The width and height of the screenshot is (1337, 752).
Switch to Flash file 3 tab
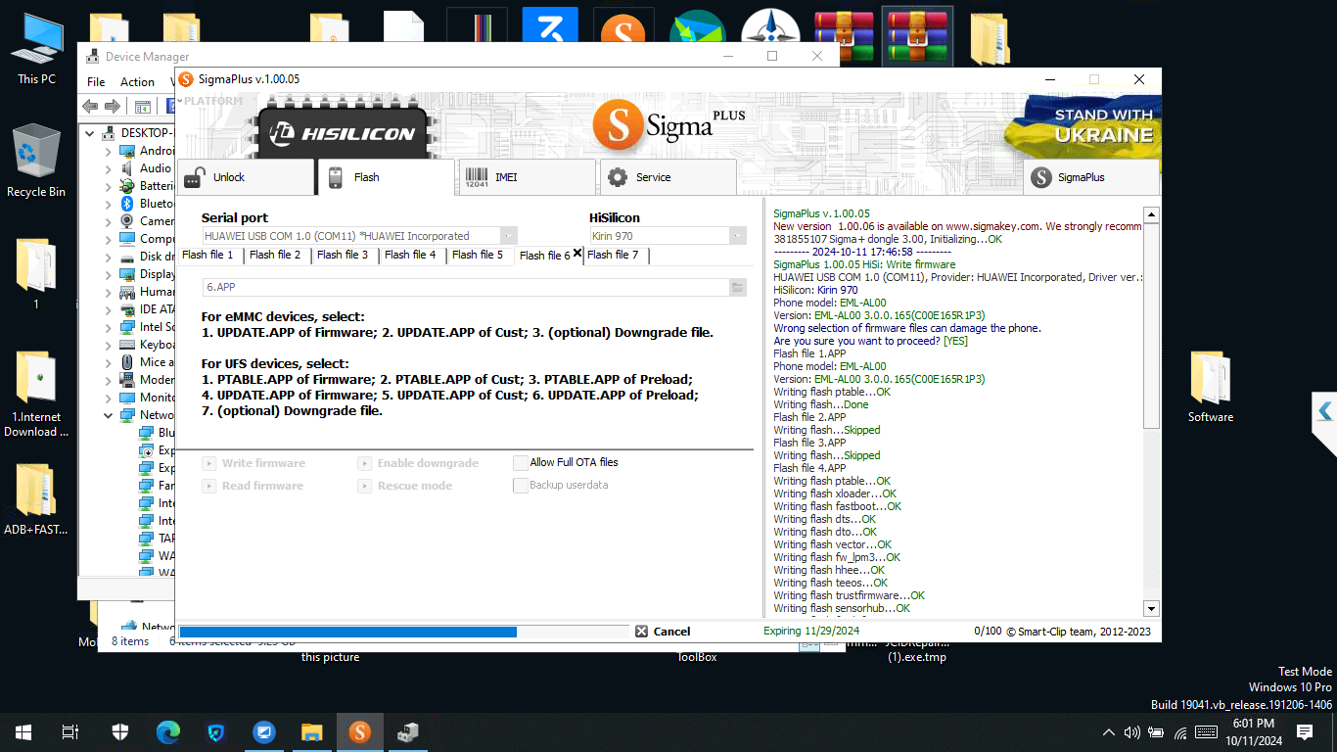(344, 255)
